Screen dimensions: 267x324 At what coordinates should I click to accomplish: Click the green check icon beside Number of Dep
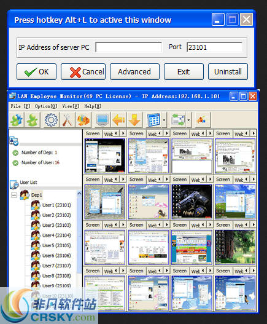pyautogui.click(x=15, y=152)
